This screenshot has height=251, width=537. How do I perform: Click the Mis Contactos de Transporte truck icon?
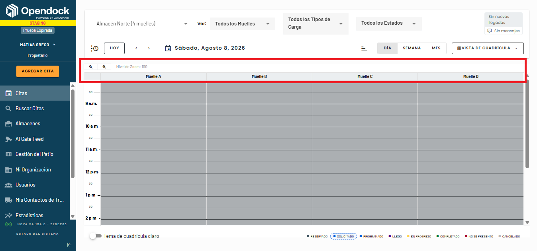[x=8, y=200]
